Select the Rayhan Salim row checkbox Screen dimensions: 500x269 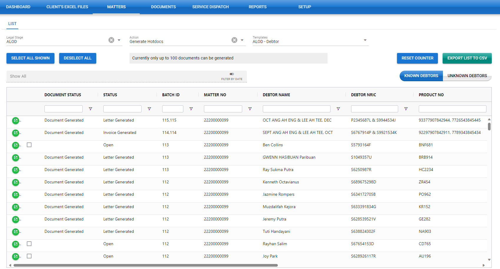(x=29, y=244)
